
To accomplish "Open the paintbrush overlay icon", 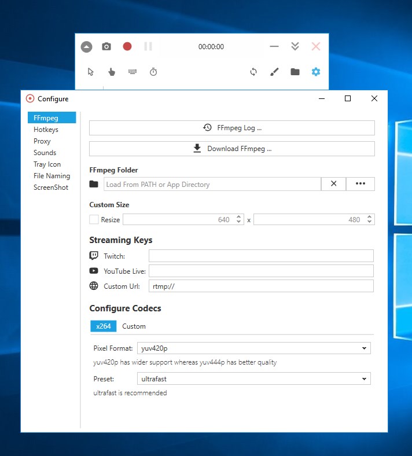I will tap(274, 72).
